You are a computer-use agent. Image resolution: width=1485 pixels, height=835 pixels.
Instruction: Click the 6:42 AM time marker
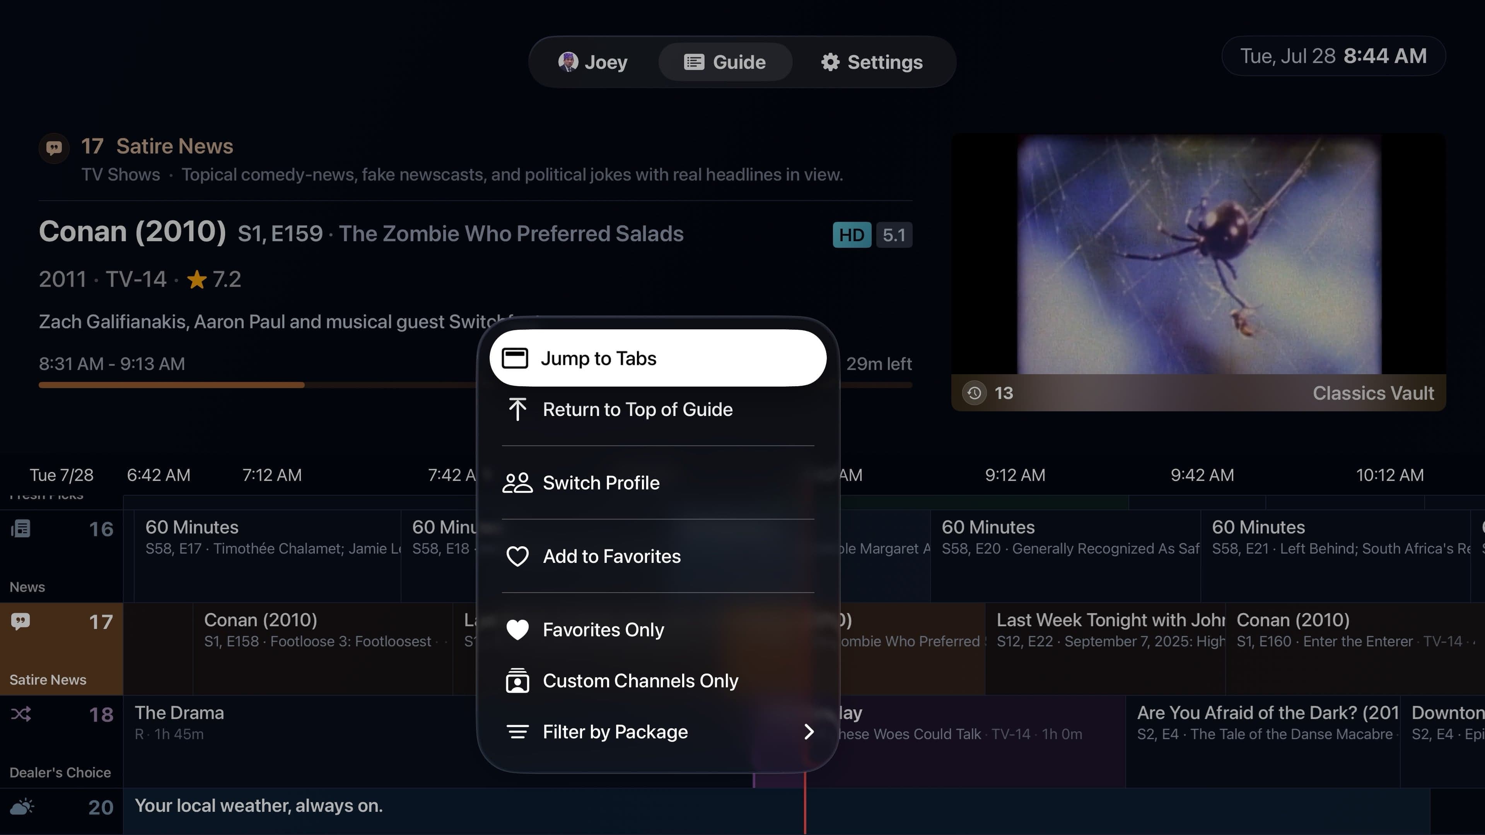point(159,475)
